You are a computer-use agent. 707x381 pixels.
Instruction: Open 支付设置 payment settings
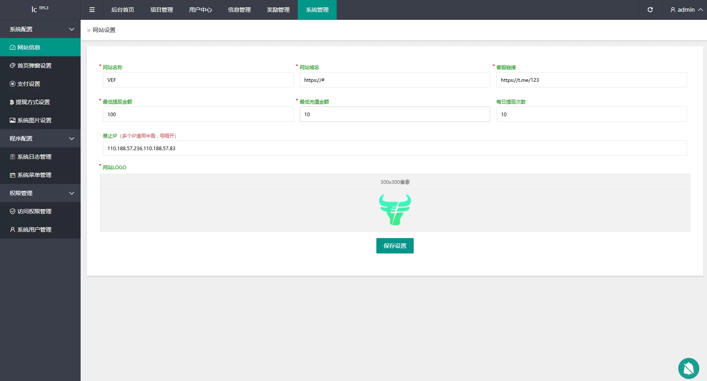point(29,84)
